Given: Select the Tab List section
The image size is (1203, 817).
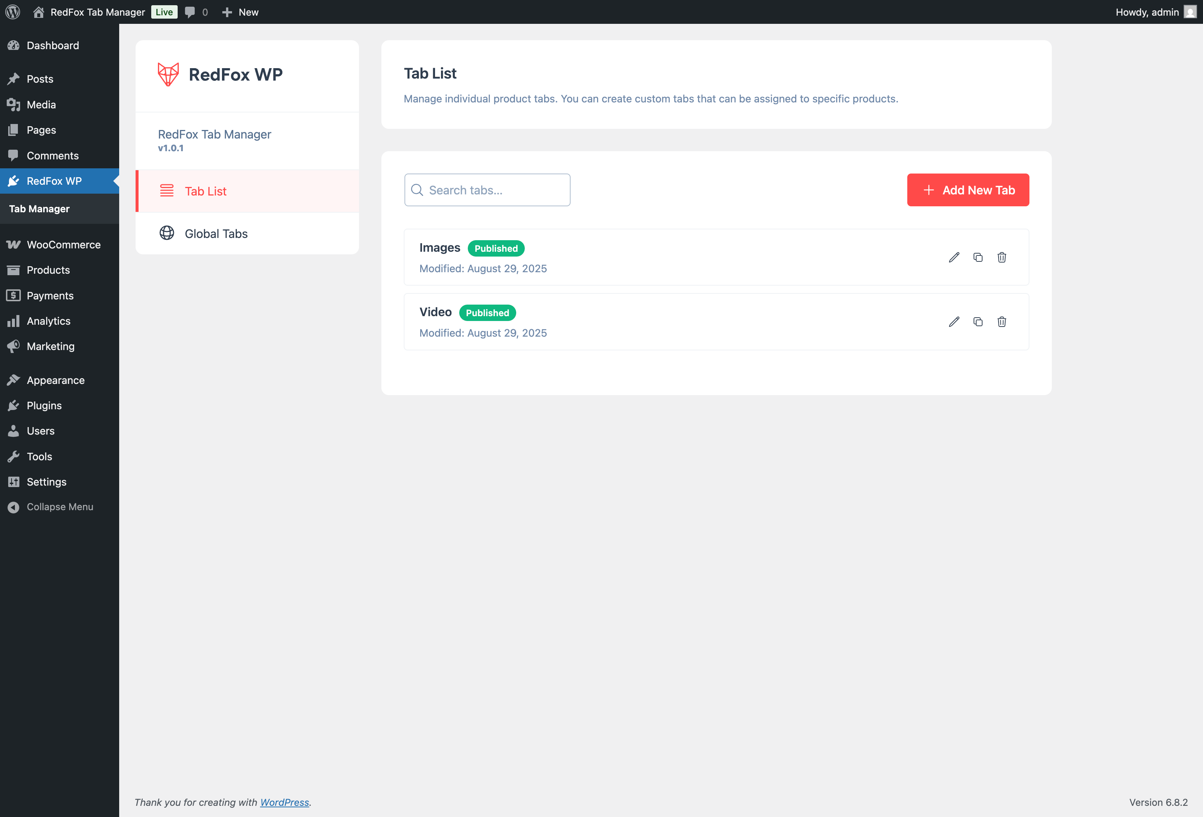Looking at the screenshot, I should tap(247, 191).
